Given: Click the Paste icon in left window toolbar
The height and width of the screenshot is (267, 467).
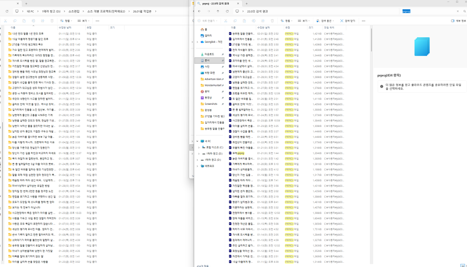Looking at the screenshot, I should pos(25,21).
